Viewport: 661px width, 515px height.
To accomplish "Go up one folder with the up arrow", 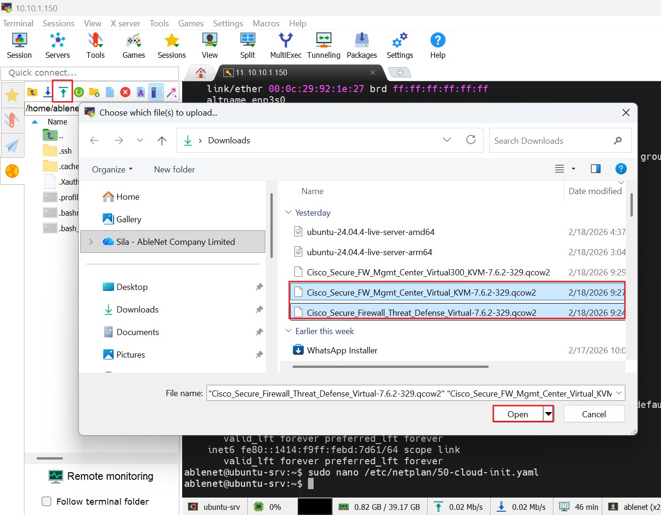I will pyautogui.click(x=162, y=140).
